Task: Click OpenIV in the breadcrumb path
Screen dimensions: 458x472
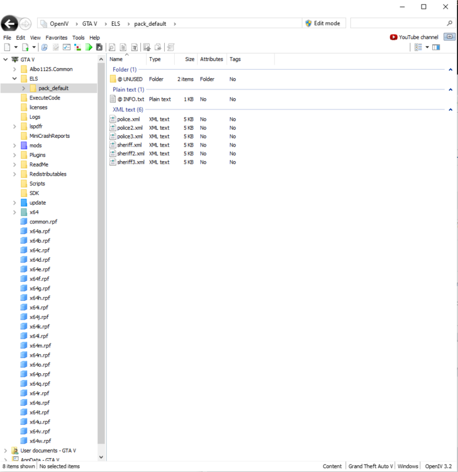Action: (x=59, y=24)
